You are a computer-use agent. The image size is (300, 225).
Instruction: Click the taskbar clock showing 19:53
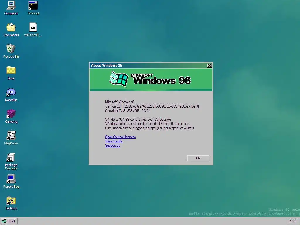tap(292, 221)
